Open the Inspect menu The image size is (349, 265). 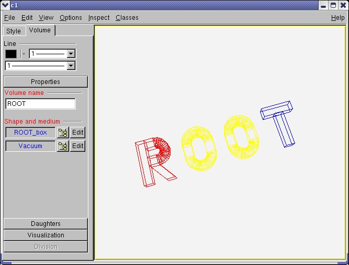(x=99, y=18)
